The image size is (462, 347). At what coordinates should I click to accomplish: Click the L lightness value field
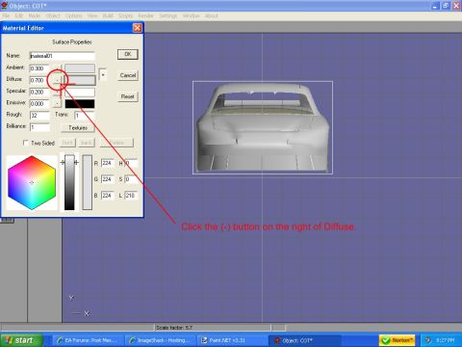click(131, 196)
